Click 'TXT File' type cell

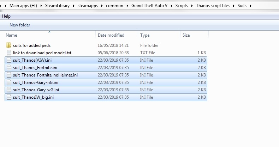[x=148, y=53]
